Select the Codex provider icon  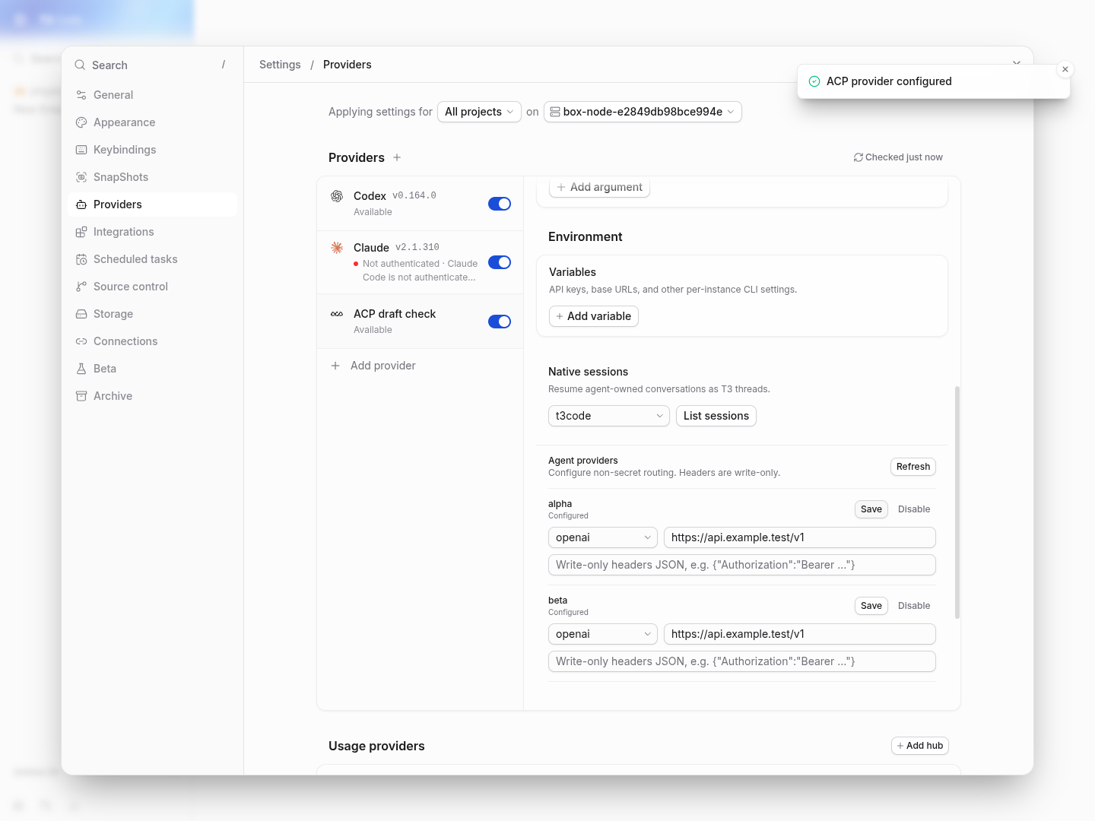point(337,196)
